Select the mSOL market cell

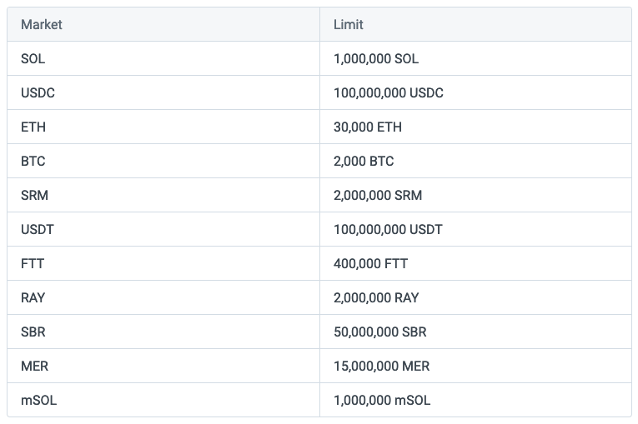163,400
